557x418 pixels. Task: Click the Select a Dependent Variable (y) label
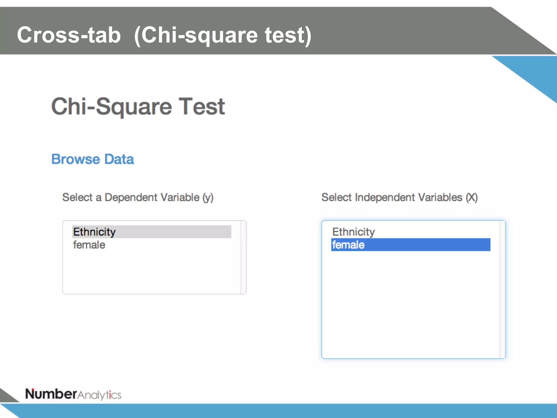pyautogui.click(x=138, y=197)
